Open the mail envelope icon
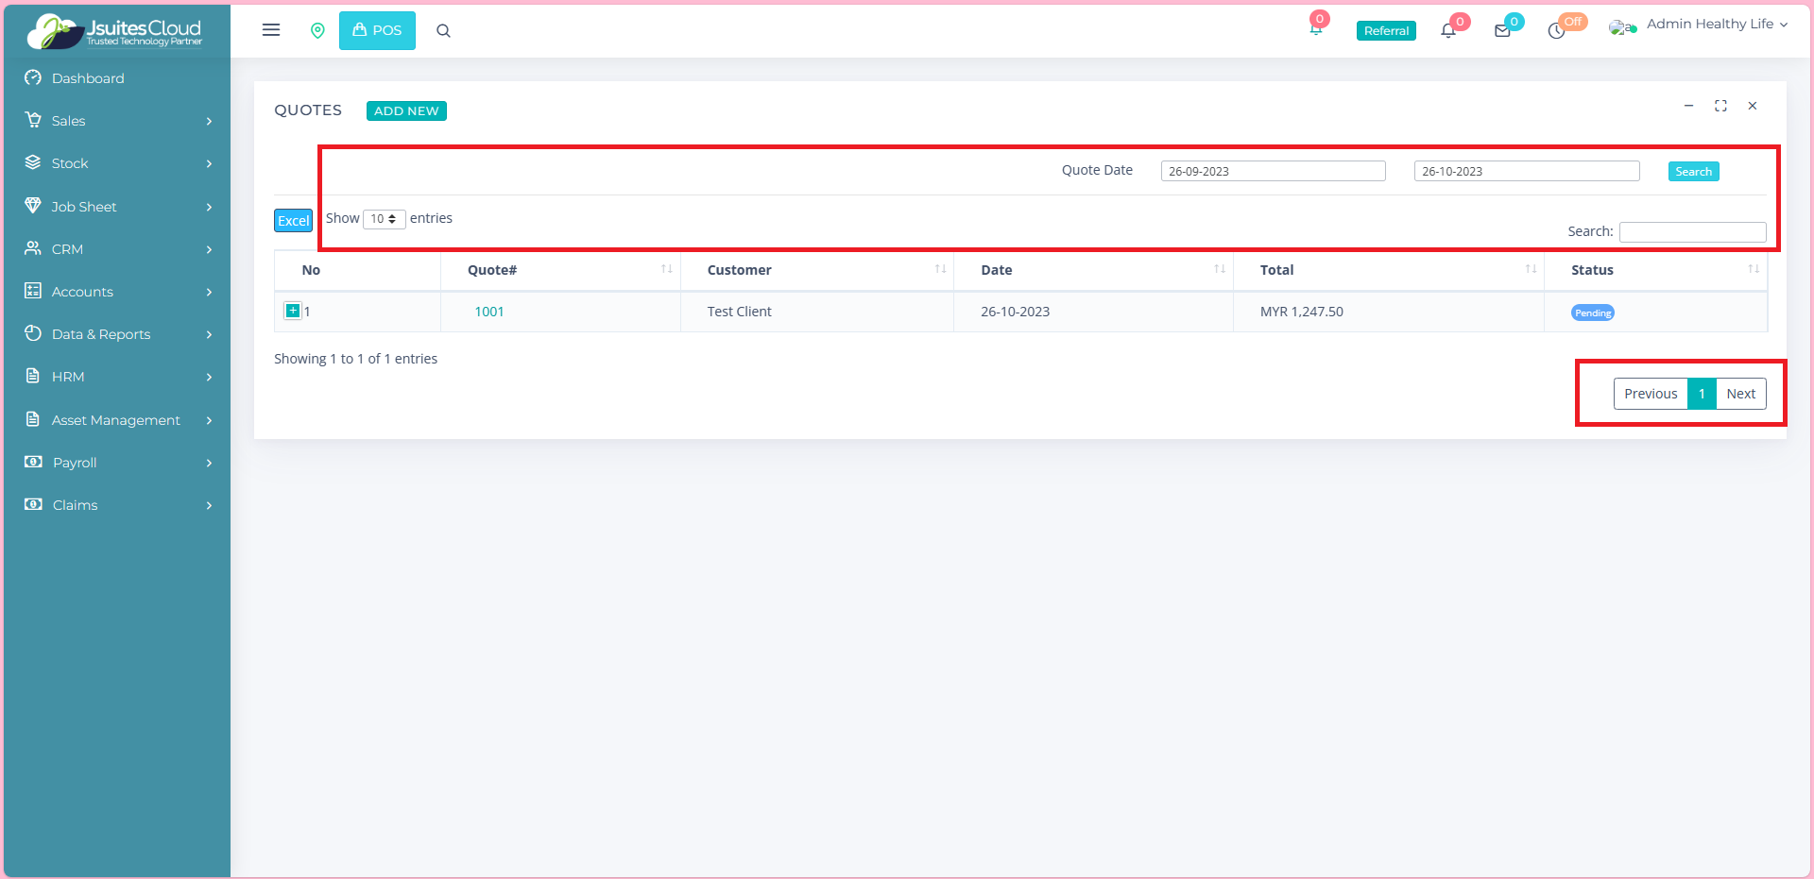This screenshot has height=879, width=1814. point(1502,31)
